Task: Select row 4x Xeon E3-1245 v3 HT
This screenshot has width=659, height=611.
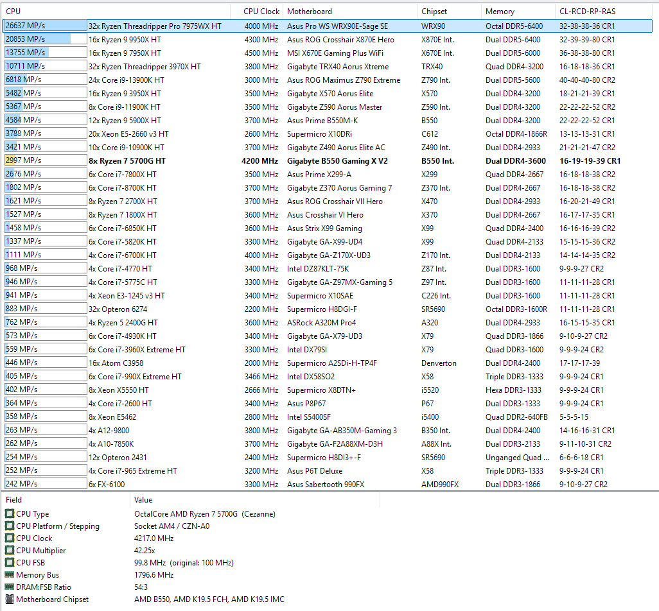Action: pos(327,296)
